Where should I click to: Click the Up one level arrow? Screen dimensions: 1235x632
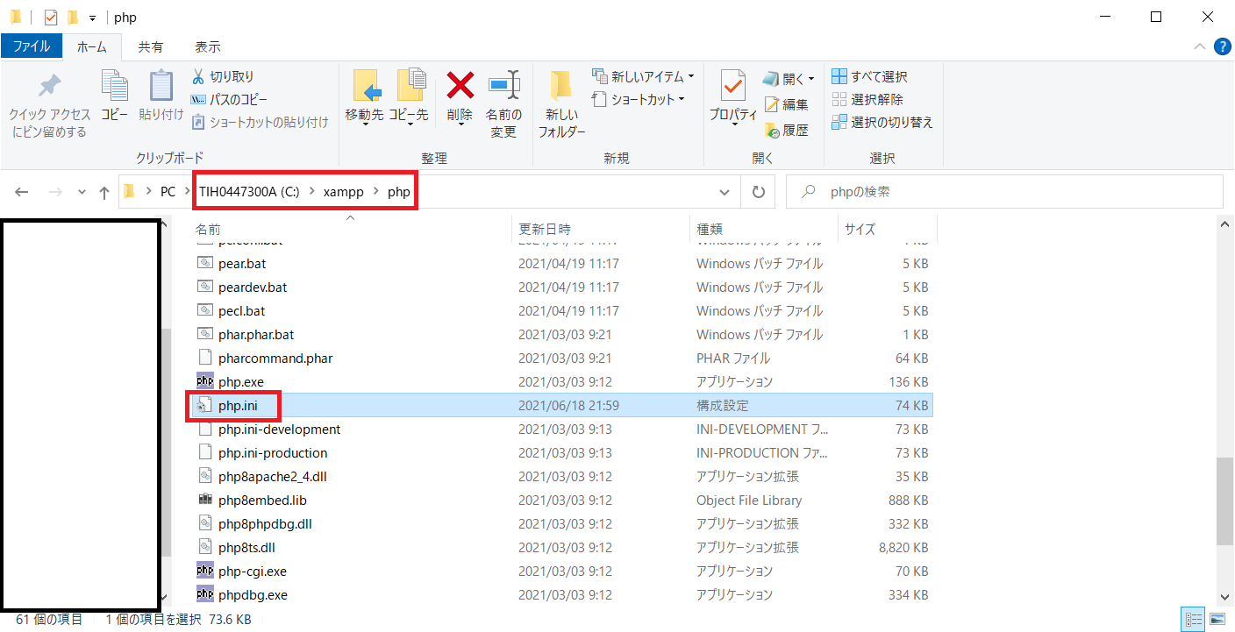[104, 192]
